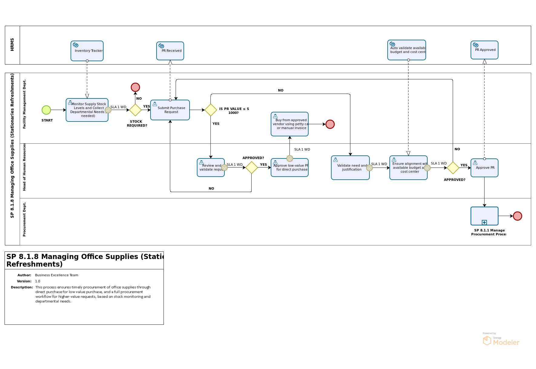
Task: Click the timer icon atop Approve low-value PR
Action: [290, 158]
